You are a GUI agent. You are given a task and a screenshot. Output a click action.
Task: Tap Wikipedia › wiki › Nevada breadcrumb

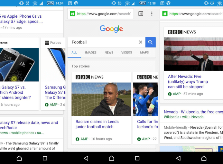[184, 117]
